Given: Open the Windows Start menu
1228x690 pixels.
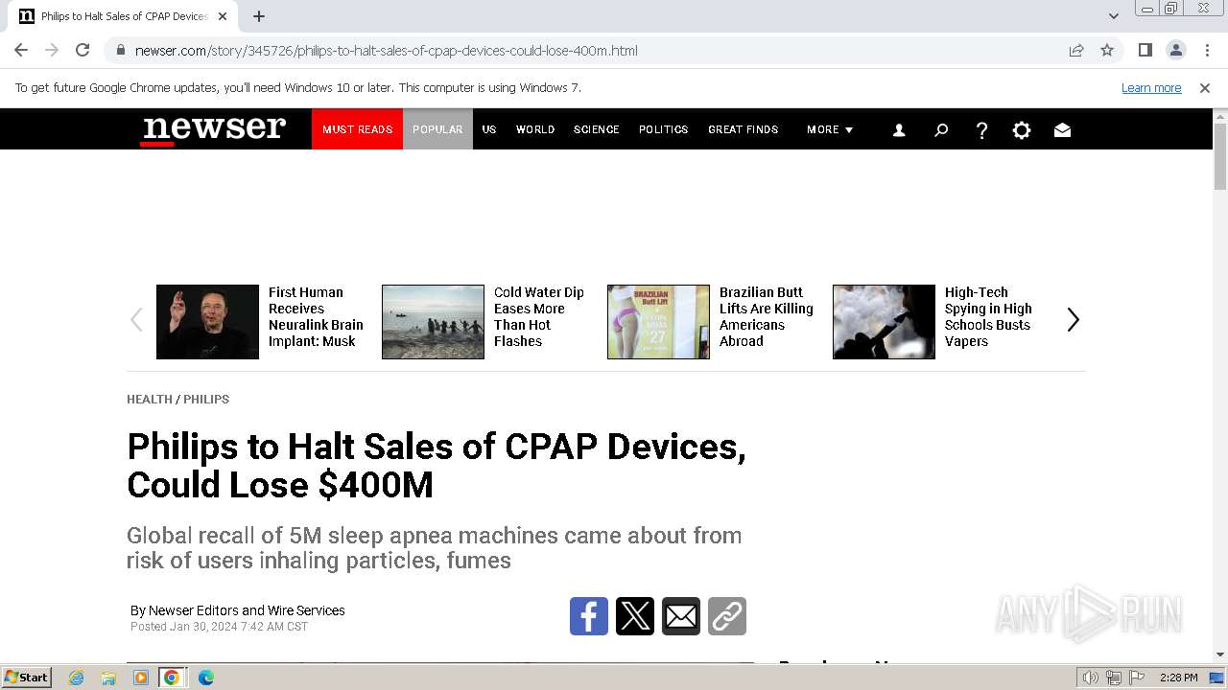Looking at the screenshot, I should tap(26, 678).
